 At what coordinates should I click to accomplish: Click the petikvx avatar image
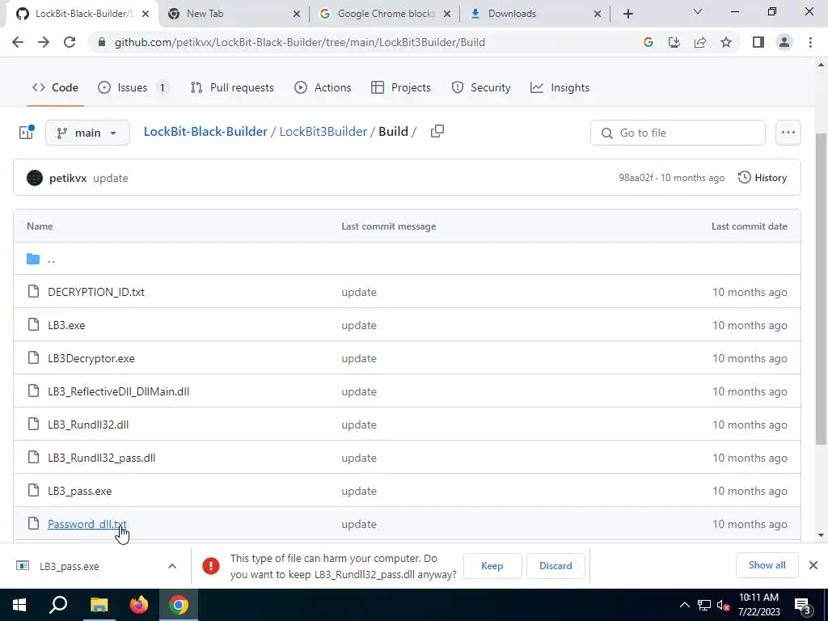(x=35, y=178)
